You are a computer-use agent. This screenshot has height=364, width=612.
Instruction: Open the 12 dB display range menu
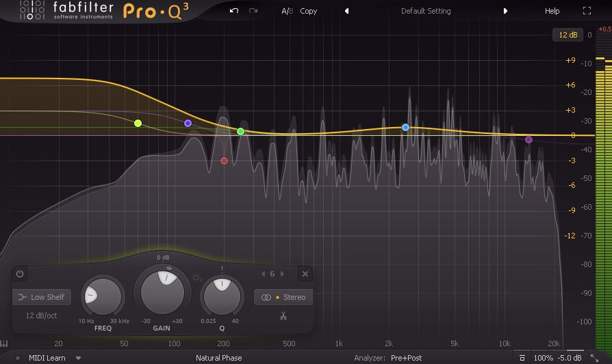click(x=568, y=35)
